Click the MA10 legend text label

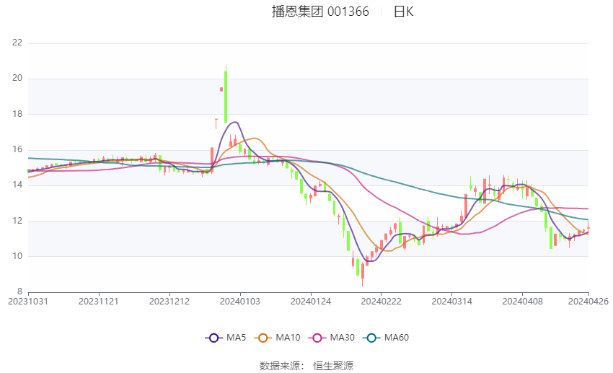tap(288, 338)
